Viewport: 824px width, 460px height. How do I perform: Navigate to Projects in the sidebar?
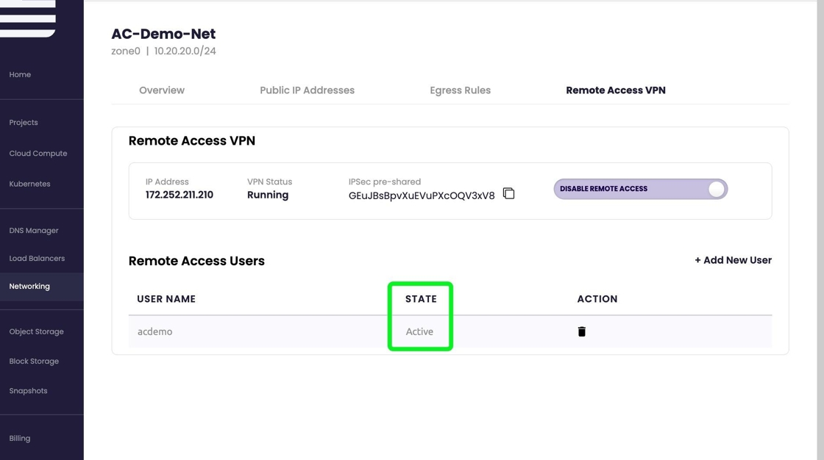click(x=24, y=123)
